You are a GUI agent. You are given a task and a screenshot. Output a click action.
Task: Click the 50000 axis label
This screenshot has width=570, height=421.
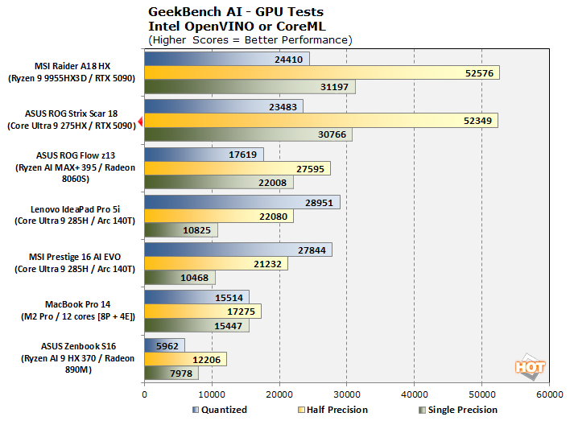482,394
